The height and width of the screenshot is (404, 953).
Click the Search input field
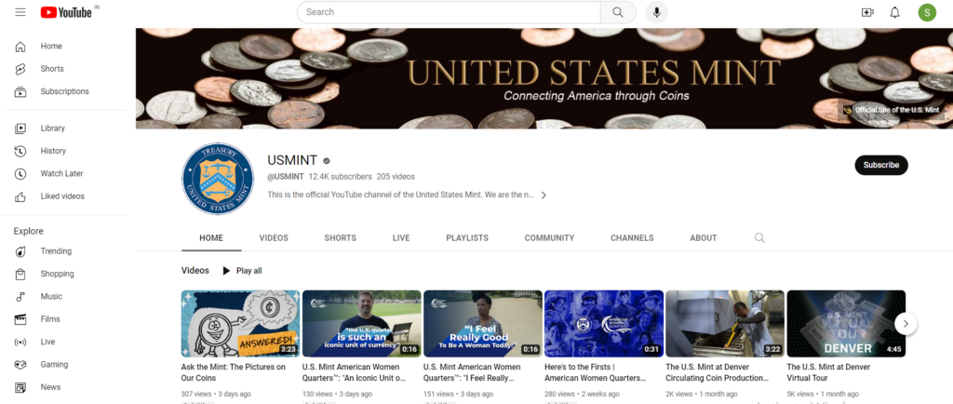coord(449,12)
